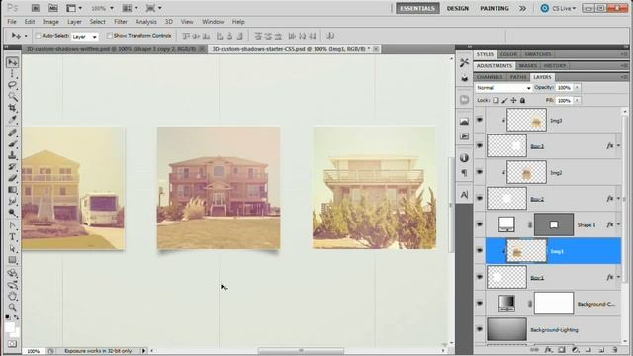Image resolution: width=633 pixels, height=356 pixels.
Task: Click the background color swatch
Action: [16, 333]
